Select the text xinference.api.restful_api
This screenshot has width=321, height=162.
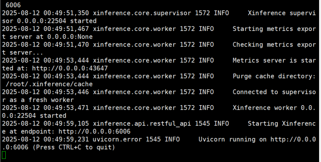click(x=142, y=123)
